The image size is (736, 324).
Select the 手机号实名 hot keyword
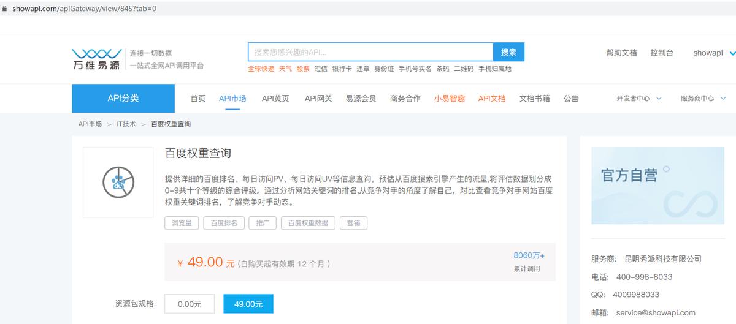coord(415,69)
